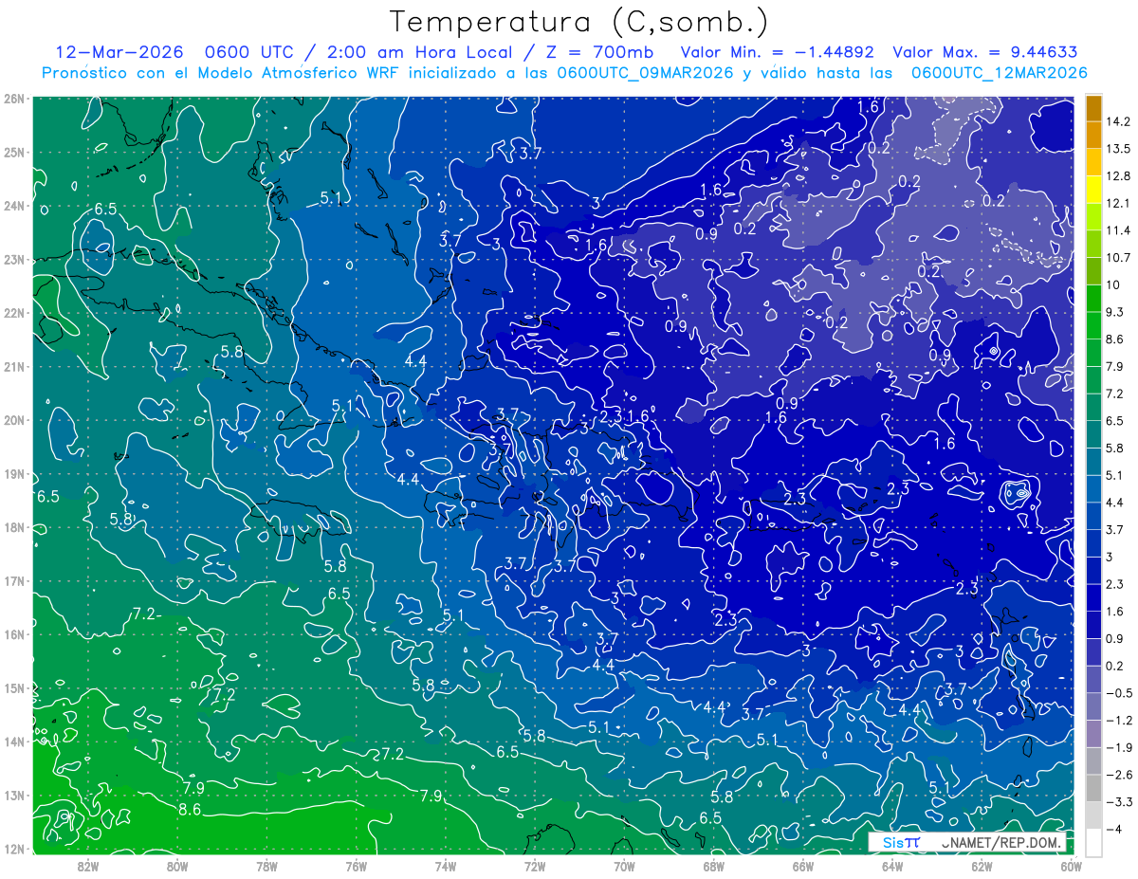Click the "19N" latitude label
Viewport: 1138px width, 879px height.
[x=14, y=474]
